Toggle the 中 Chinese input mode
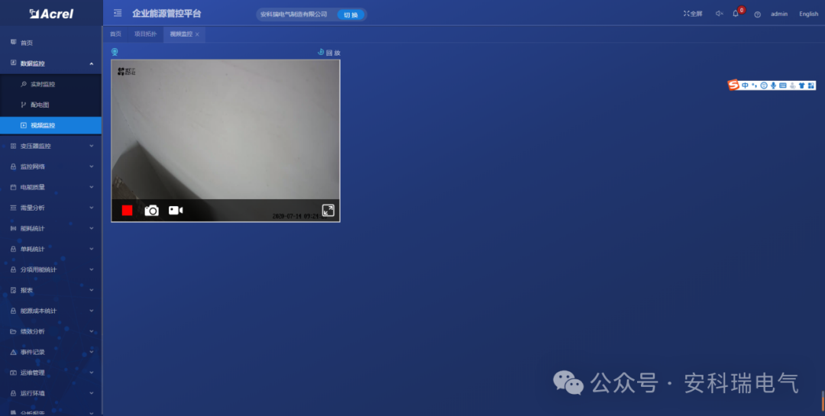The height and width of the screenshot is (416, 825). tap(745, 85)
